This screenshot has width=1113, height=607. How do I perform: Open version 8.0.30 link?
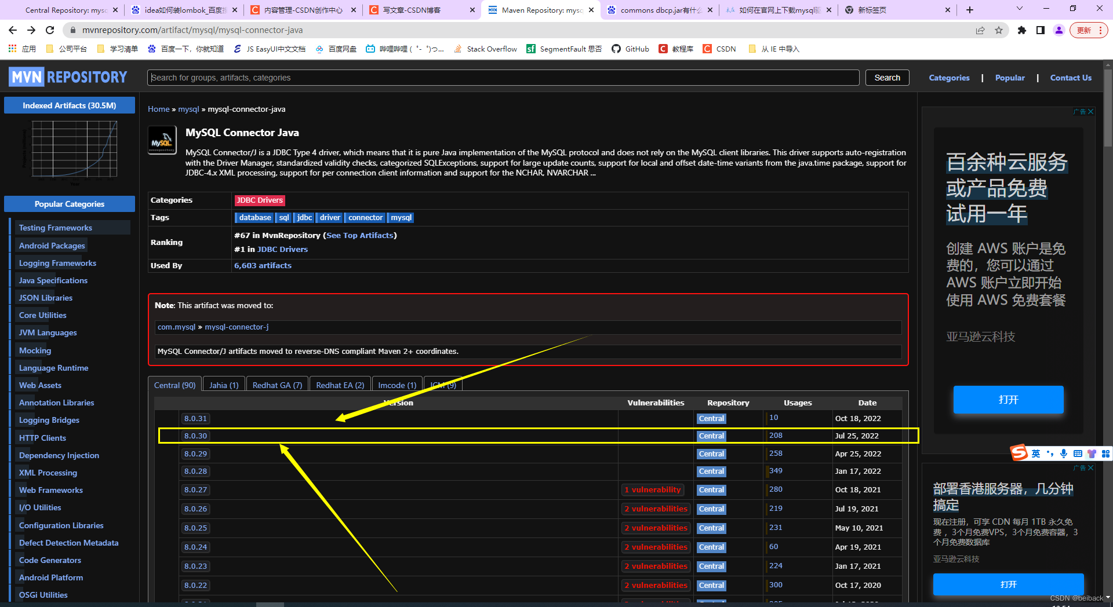click(195, 436)
